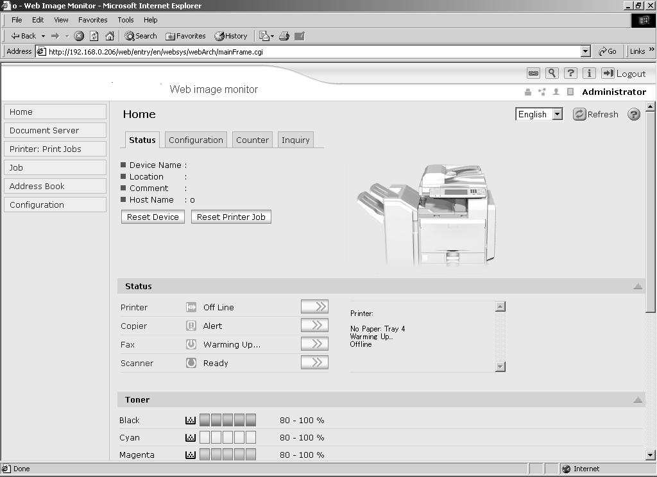Switch to the Status tab
The image size is (657, 477).
[142, 140]
